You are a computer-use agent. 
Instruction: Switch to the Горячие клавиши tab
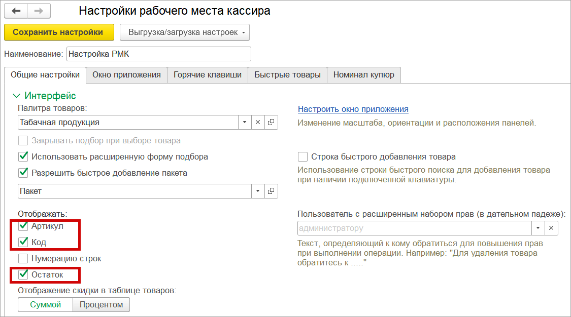click(208, 75)
